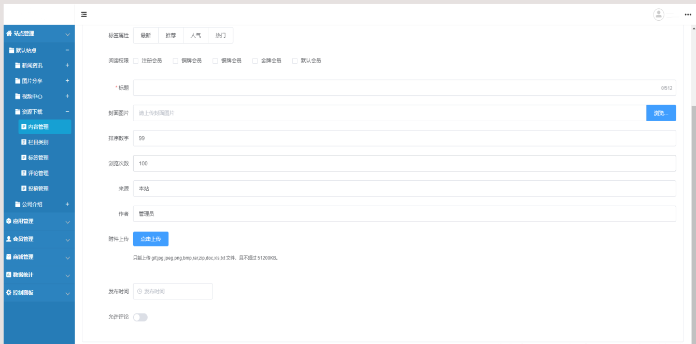Click the home icon beside 站点管理

(9, 33)
